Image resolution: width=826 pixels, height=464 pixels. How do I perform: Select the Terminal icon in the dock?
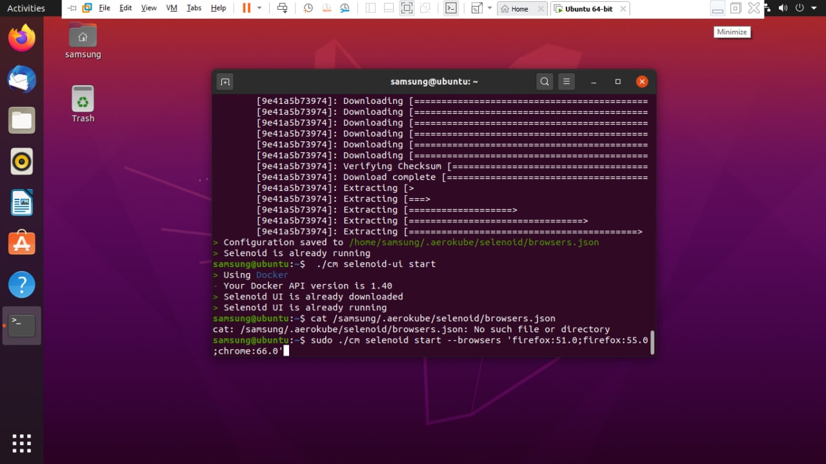[x=22, y=325]
